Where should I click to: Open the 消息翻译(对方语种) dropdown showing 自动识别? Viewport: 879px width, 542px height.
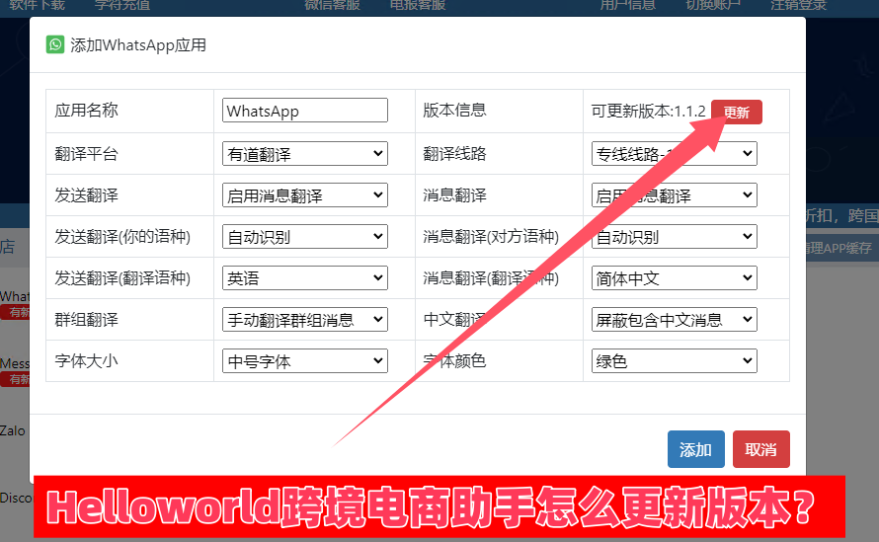point(675,237)
